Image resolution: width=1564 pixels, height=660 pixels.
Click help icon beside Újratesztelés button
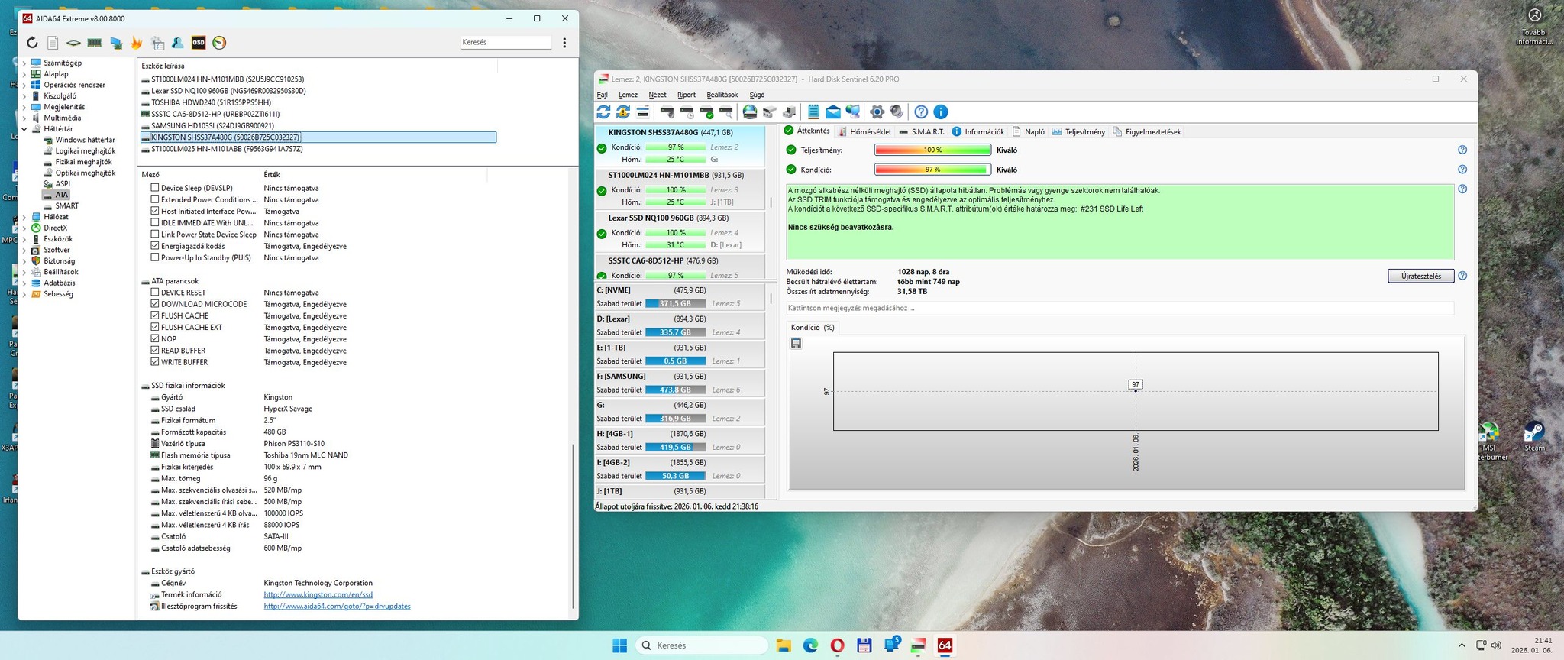tap(1462, 276)
